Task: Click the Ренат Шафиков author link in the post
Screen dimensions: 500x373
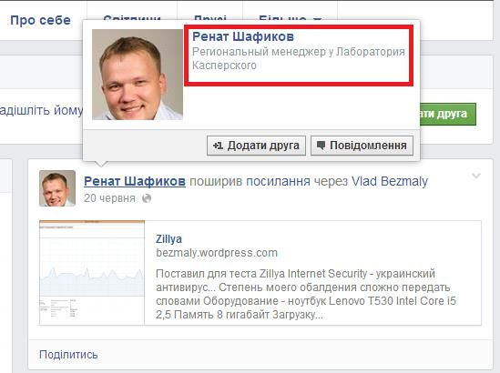Action: tap(135, 181)
